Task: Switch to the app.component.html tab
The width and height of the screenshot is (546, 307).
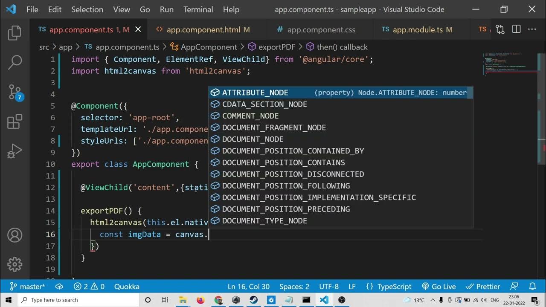Action: (203, 30)
